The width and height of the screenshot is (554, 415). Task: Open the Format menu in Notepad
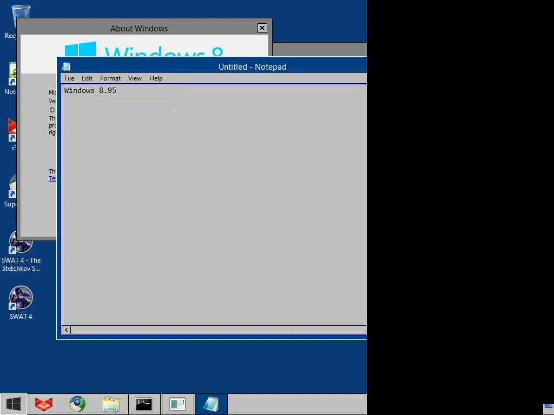[110, 78]
